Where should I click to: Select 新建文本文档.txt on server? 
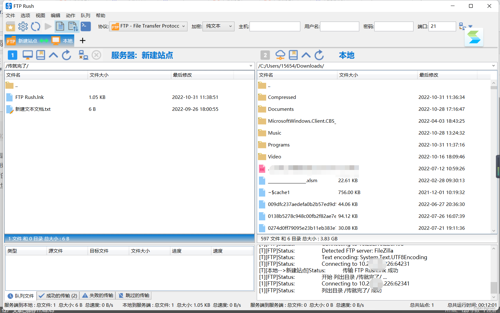coord(129,109)
